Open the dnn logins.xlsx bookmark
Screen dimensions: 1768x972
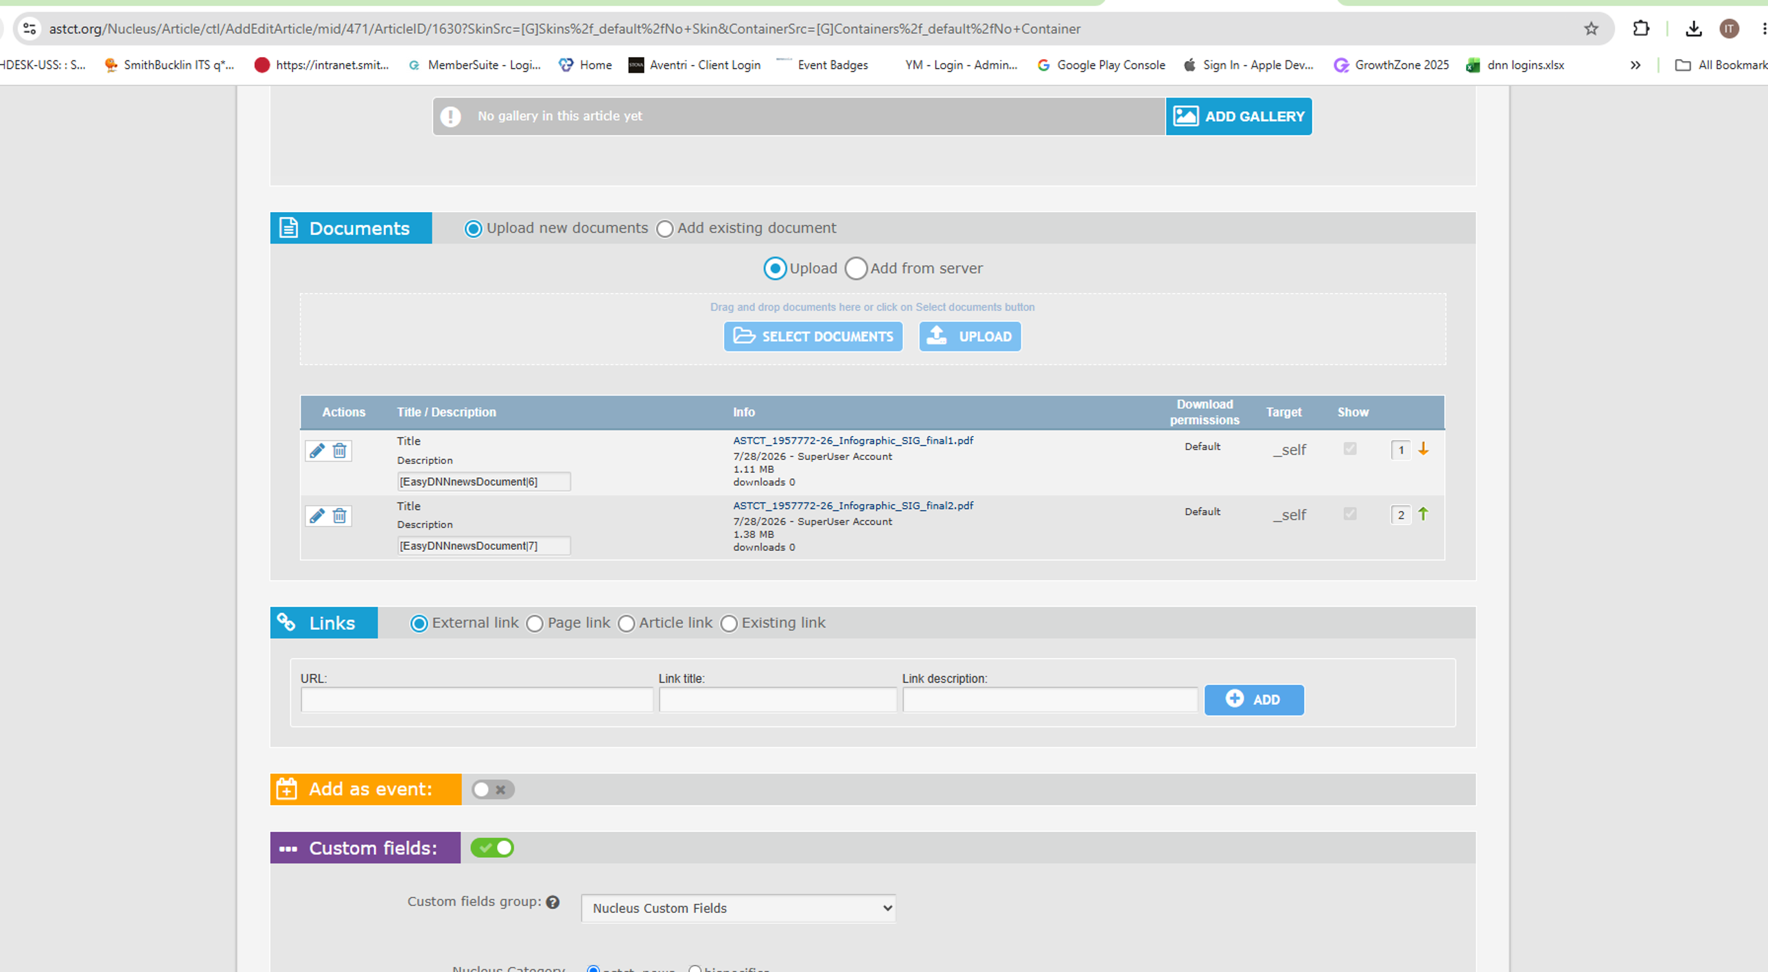tap(1515, 65)
